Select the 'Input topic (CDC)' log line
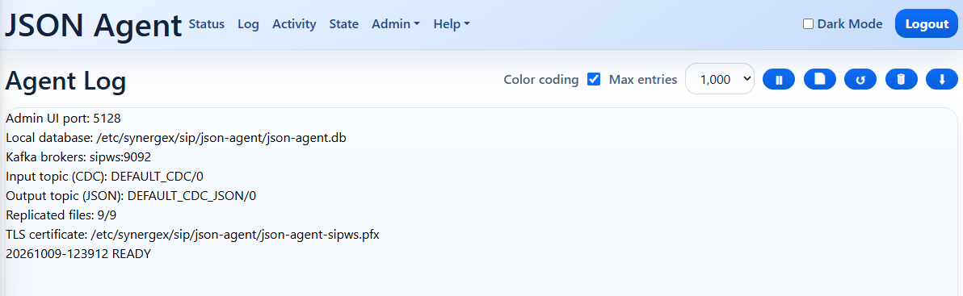Viewport: 963px width, 296px height. coord(105,177)
